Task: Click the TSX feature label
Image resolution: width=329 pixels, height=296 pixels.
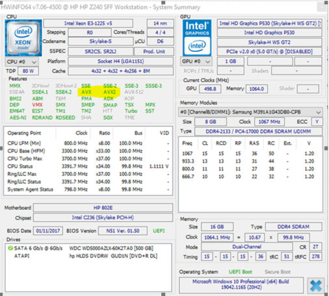Action: 129,105
